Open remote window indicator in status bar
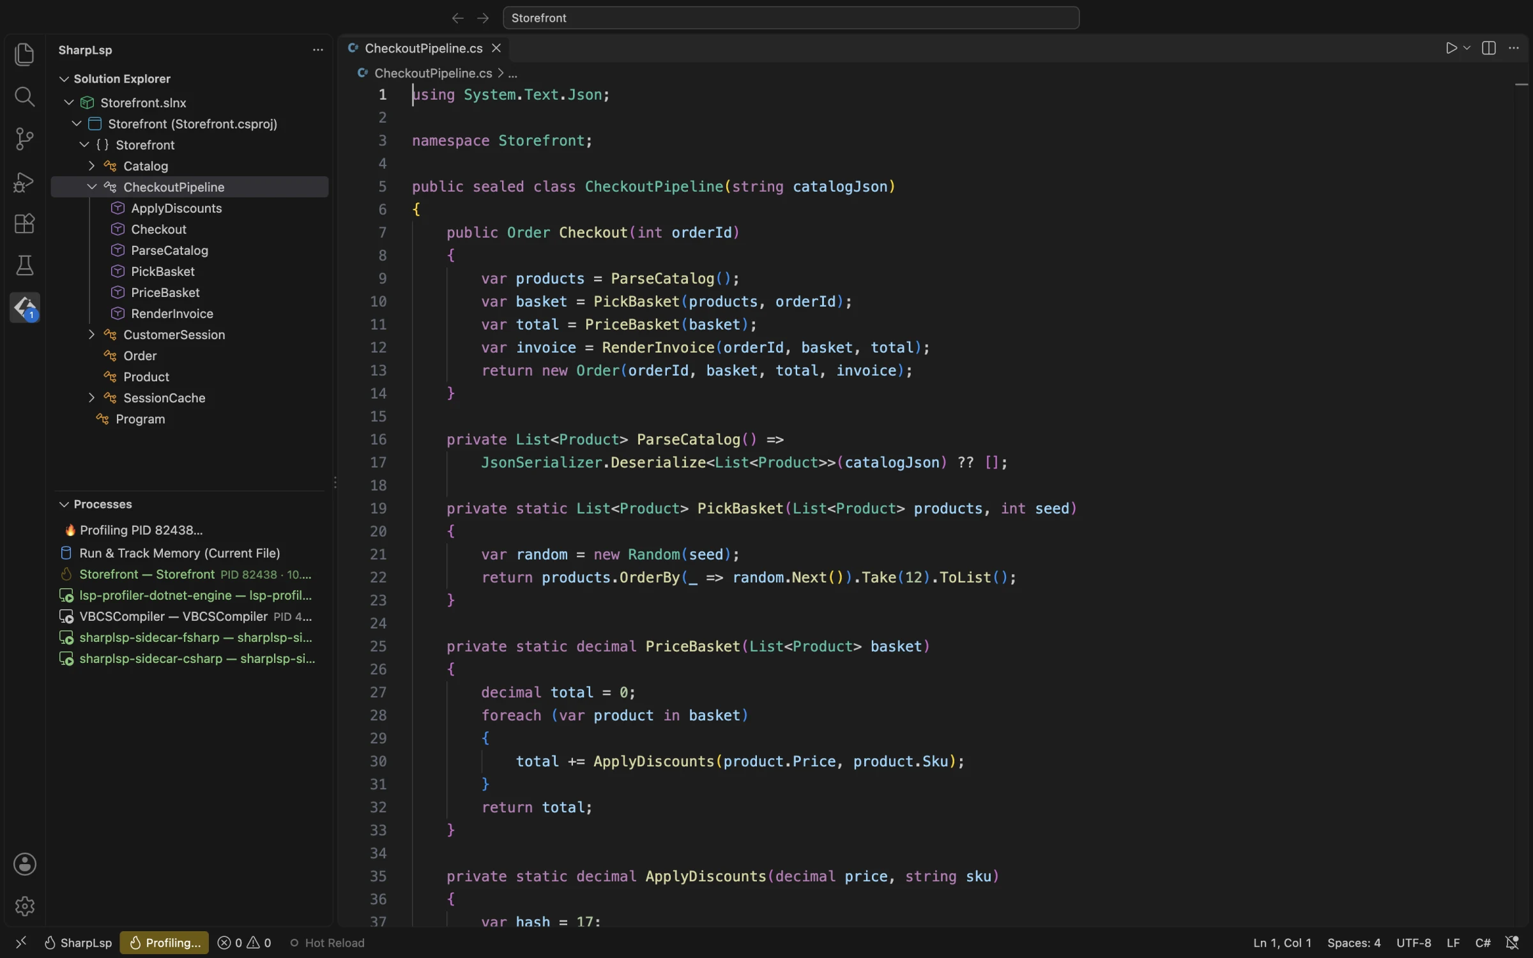Image resolution: width=1533 pixels, height=958 pixels. [x=21, y=943]
